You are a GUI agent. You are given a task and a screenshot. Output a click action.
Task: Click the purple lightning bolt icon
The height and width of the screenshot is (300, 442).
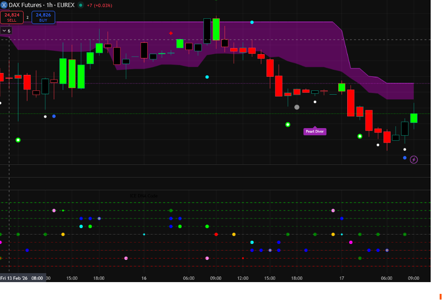pyautogui.click(x=414, y=160)
